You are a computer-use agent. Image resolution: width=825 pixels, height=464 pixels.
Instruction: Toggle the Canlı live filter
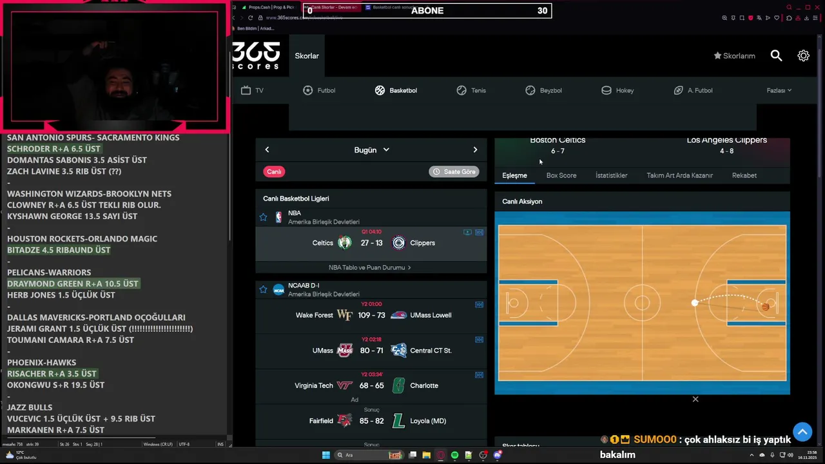pyautogui.click(x=274, y=171)
